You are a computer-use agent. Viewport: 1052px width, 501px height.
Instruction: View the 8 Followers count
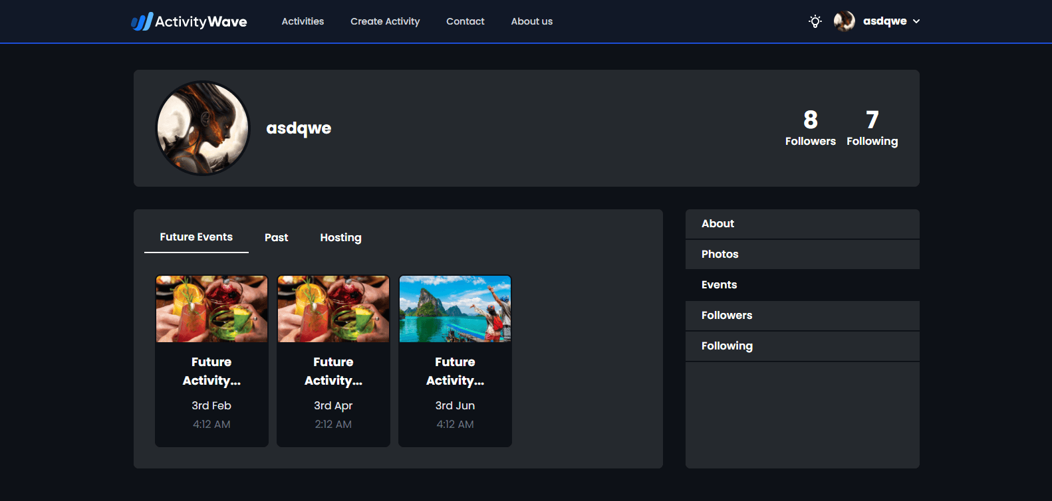(x=811, y=128)
